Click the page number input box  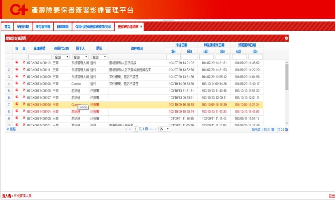(136, 129)
